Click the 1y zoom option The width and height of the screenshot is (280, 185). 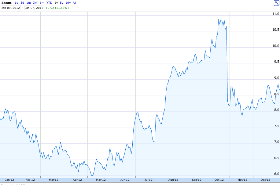(56, 3)
